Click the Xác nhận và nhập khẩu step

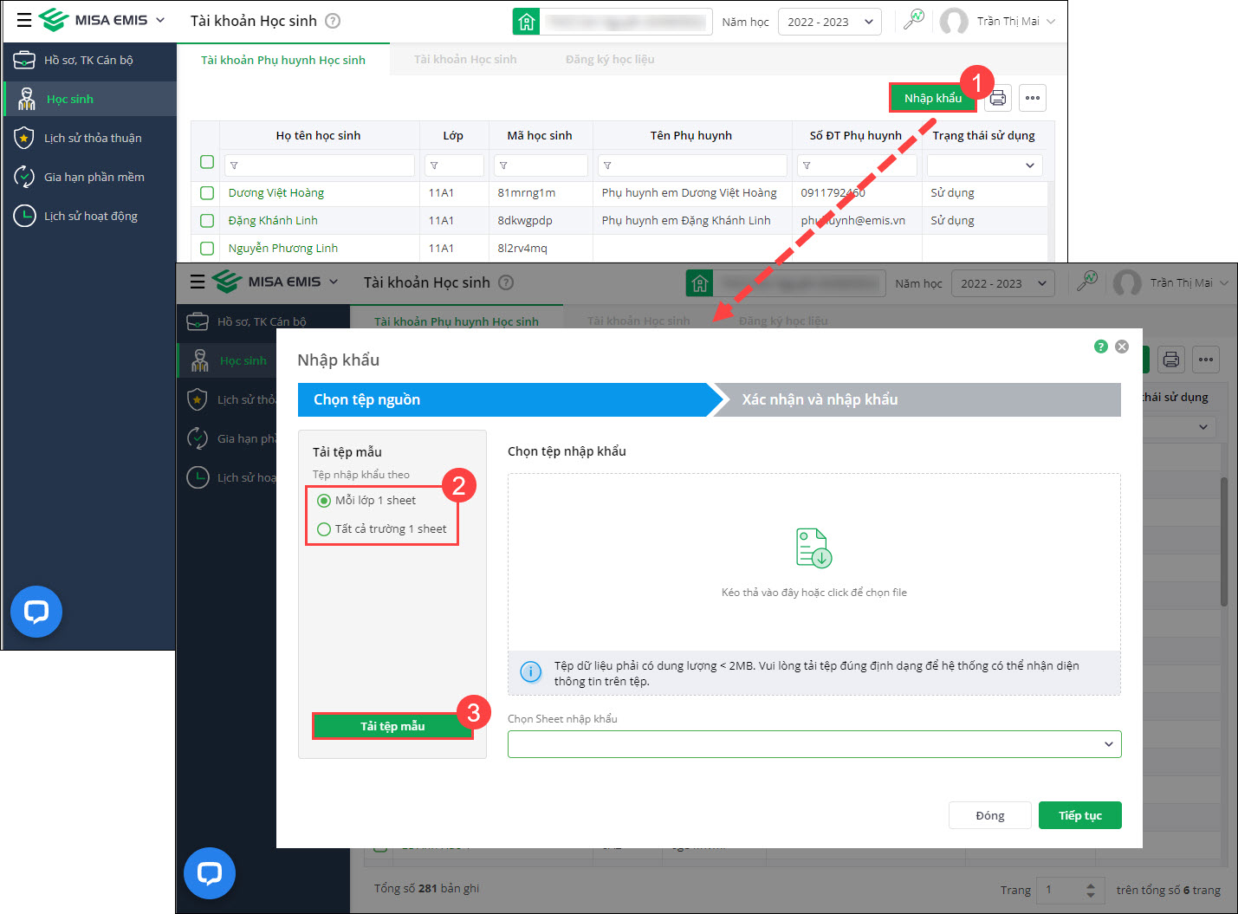[917, 399]
